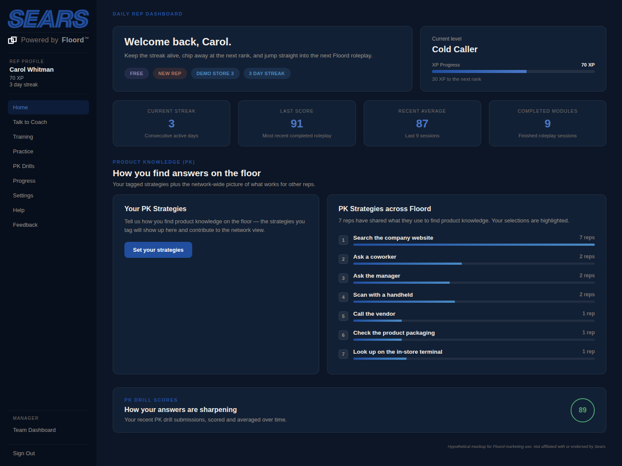Click the "Call the vendor" strategy label

click(374, 314)
